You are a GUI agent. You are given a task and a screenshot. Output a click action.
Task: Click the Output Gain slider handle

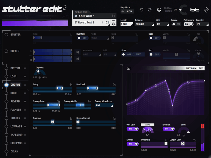[183, 144]
